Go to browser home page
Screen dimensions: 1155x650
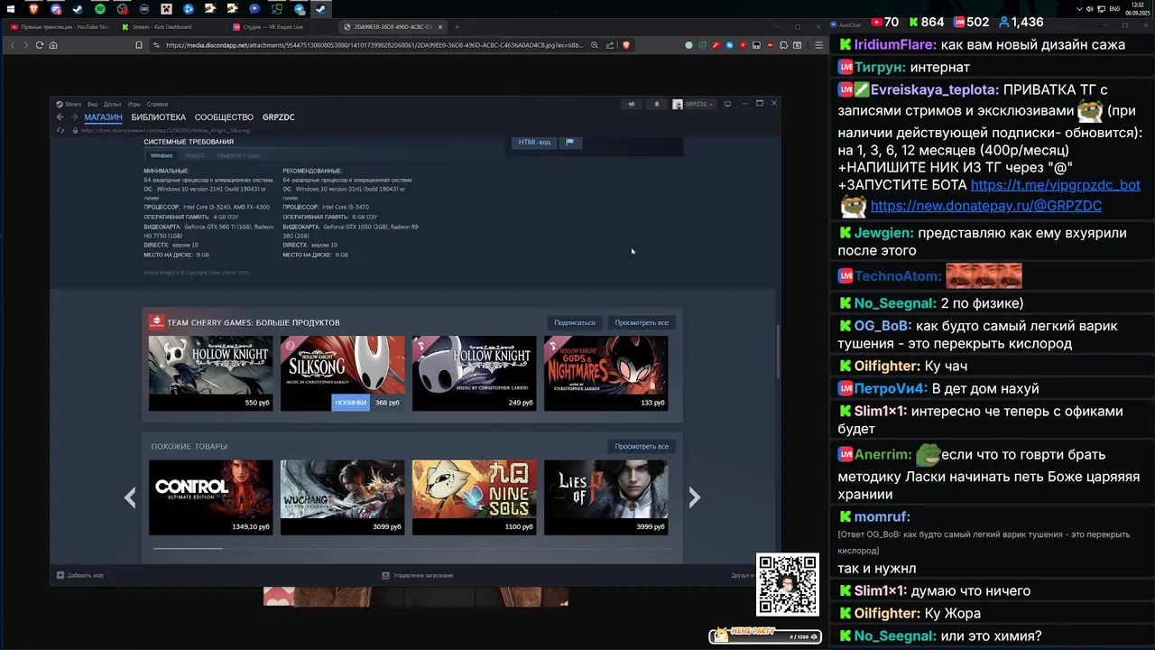point(53,45)
